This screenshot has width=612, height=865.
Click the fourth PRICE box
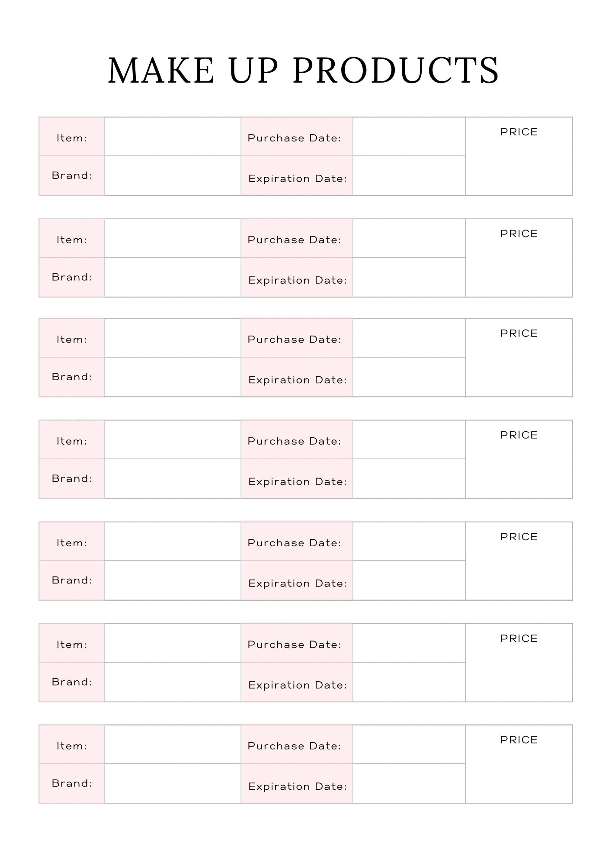pos(519,459)
